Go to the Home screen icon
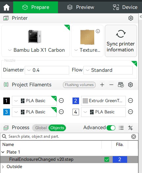Viewport: 142px width, 173px height. point(7,7)
